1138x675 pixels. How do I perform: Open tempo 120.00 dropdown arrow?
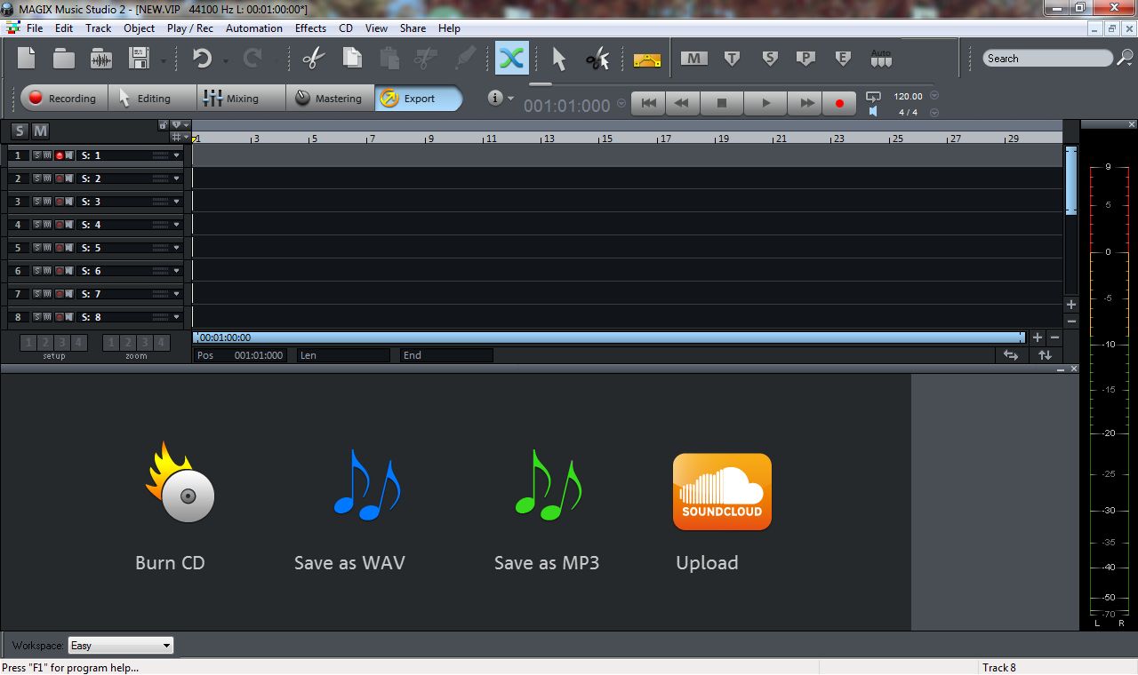934,96
